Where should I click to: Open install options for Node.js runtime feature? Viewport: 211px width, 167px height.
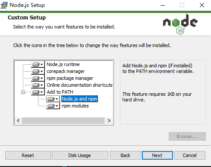38,64
